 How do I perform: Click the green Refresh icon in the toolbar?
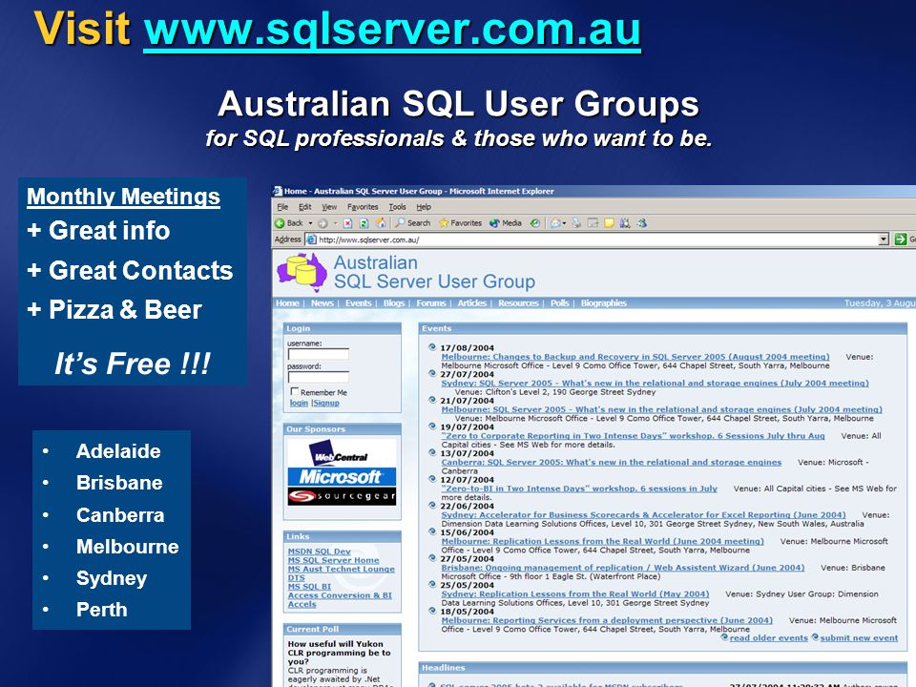point(364,223)
